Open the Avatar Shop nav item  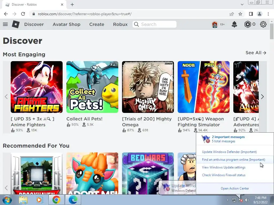[x=66, y=24]
